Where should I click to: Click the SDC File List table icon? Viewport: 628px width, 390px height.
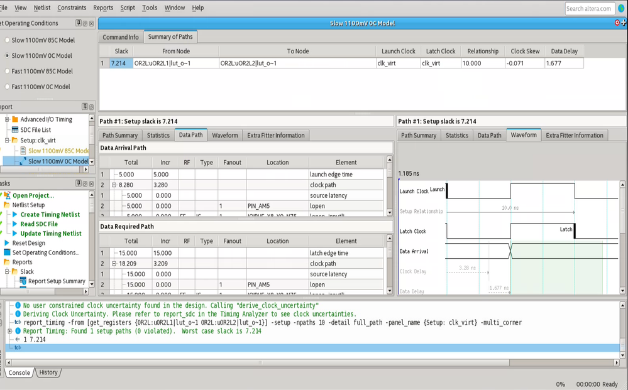tap(14, 130)
